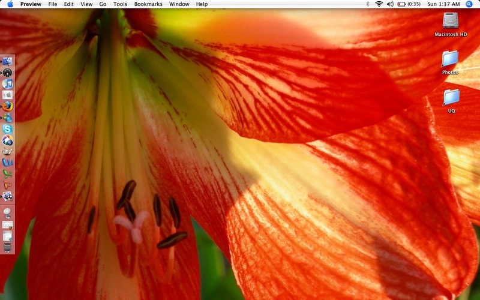480x300 pixels.
Task: Click the volume speaker icon
Action: click(x=390, y=4)
